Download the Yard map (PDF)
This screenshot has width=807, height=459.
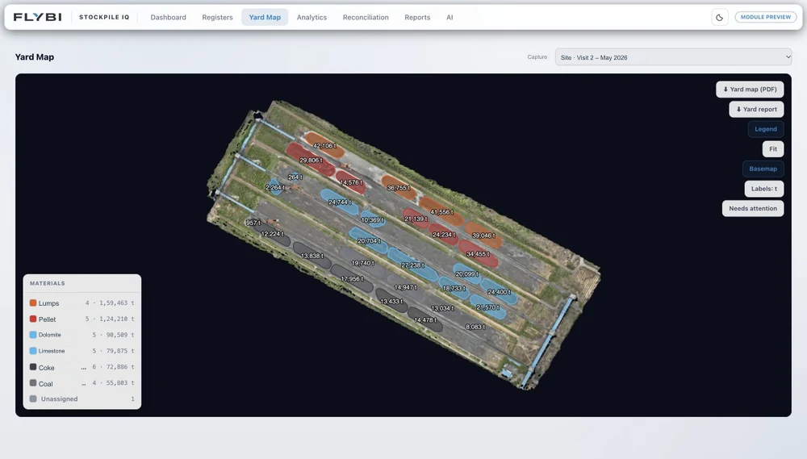(750, 89)
